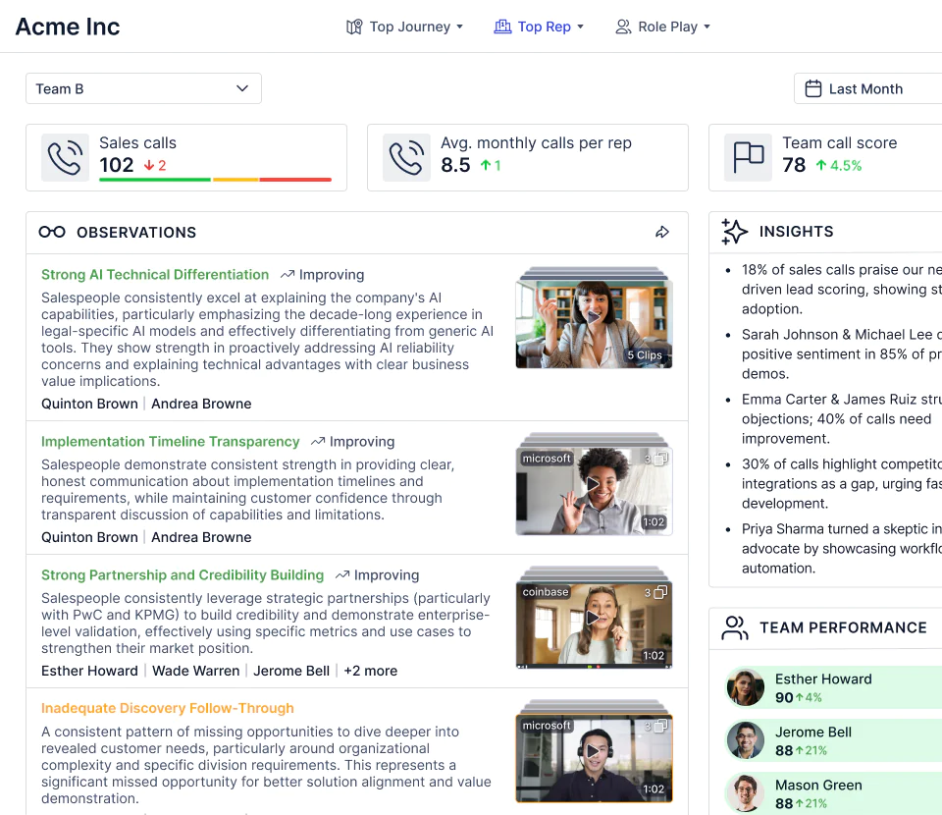Click the Team call score flag icon
The width and height of the screenshot is (942, 815).
(748, 157)
